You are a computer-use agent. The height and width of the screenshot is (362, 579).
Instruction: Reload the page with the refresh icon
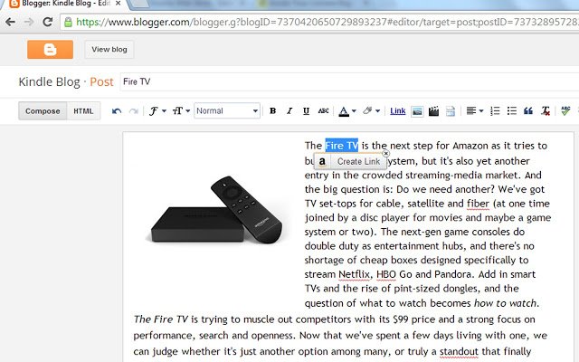(47, 22)
